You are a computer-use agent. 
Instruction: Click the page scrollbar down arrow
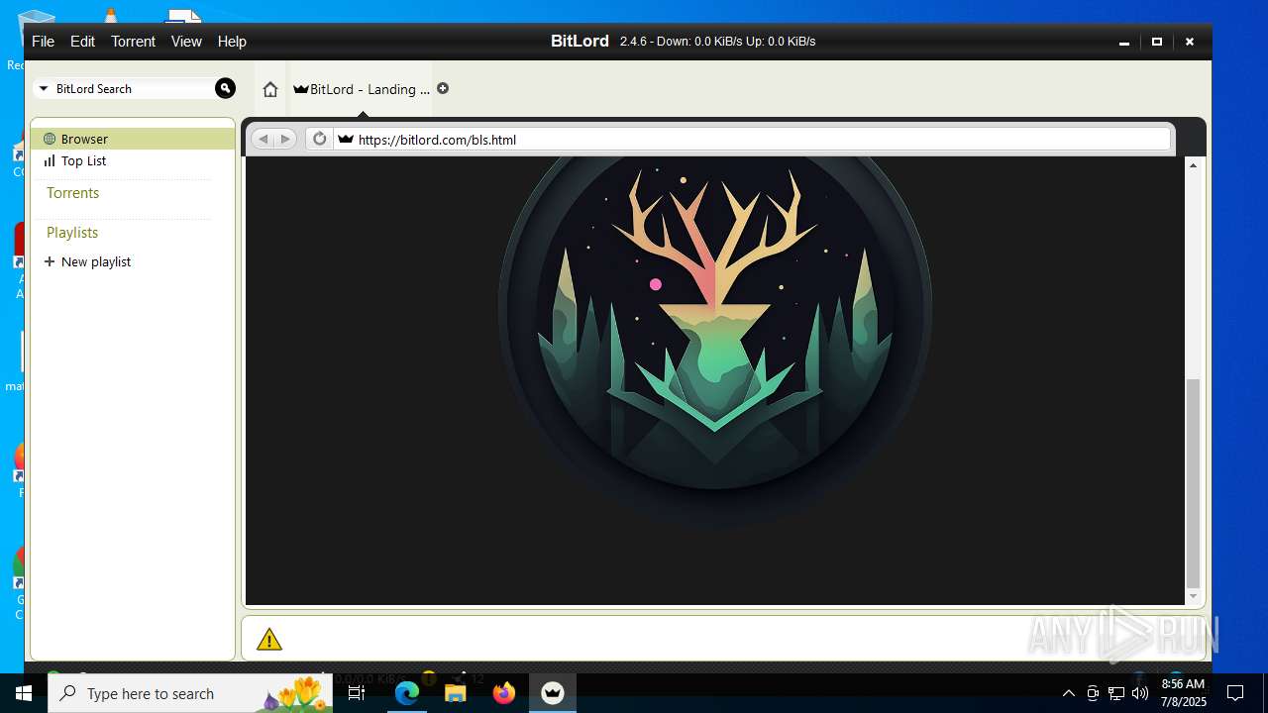point(1193,596)
